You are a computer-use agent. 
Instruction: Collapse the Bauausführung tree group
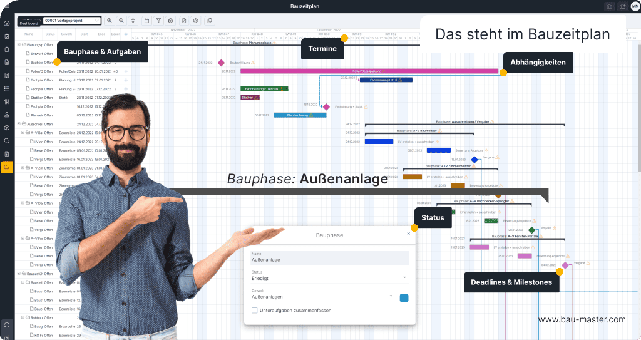click(19, 273)
